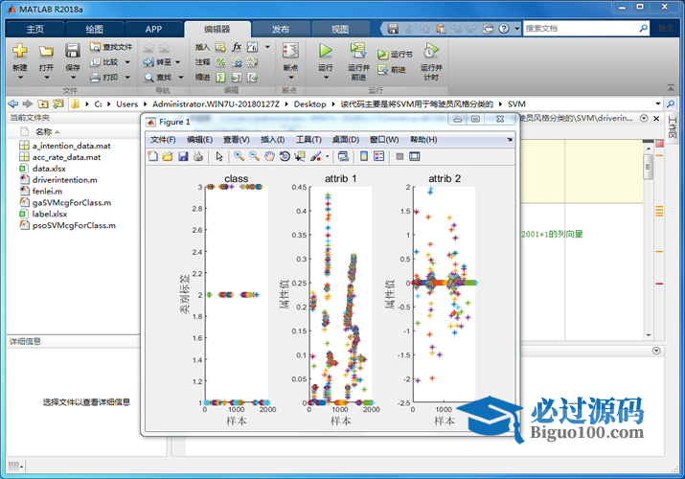Click the Help question mark icon
The image size is (685, 479).
pos(504,29)
